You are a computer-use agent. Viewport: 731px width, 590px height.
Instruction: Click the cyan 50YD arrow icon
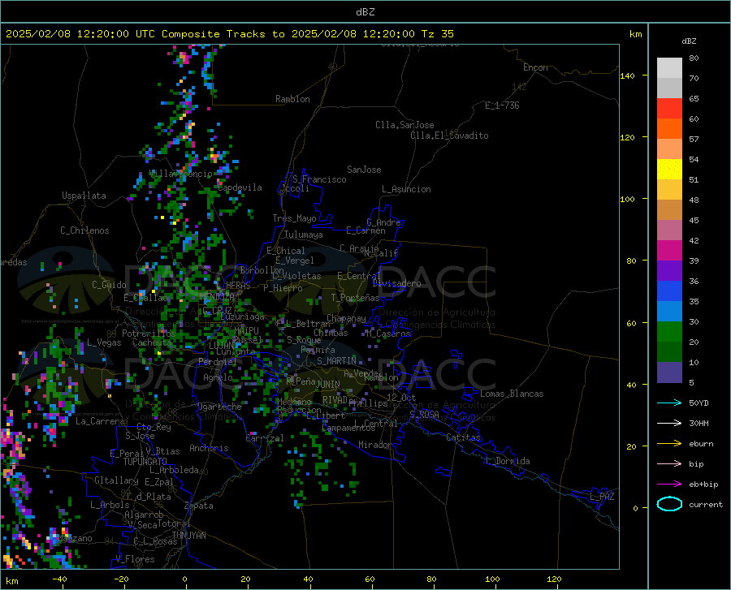click(669, 403)
